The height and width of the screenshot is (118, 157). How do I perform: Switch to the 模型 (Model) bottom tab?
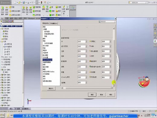click(11, 109)
